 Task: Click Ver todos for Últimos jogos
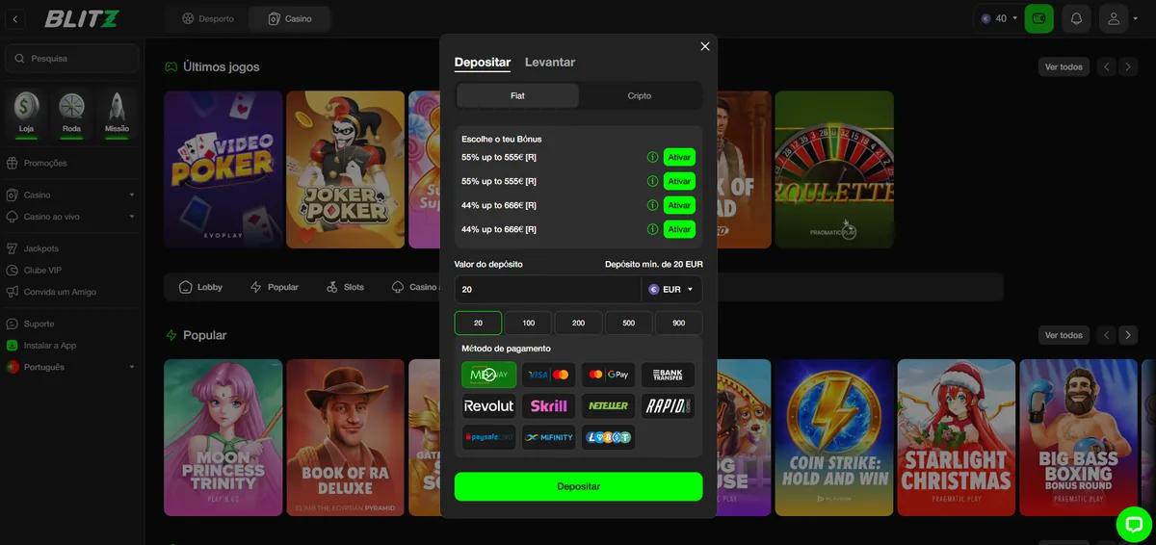1064,66
